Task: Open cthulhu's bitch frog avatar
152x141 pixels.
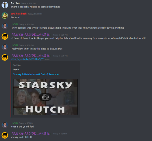Action: (5, 15)
